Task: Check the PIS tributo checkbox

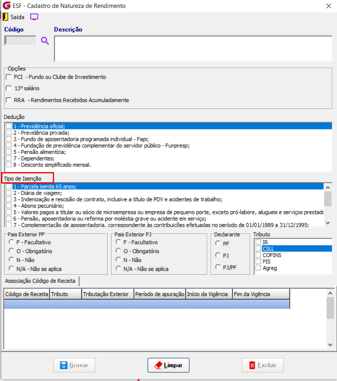Action: pos(259,261)
